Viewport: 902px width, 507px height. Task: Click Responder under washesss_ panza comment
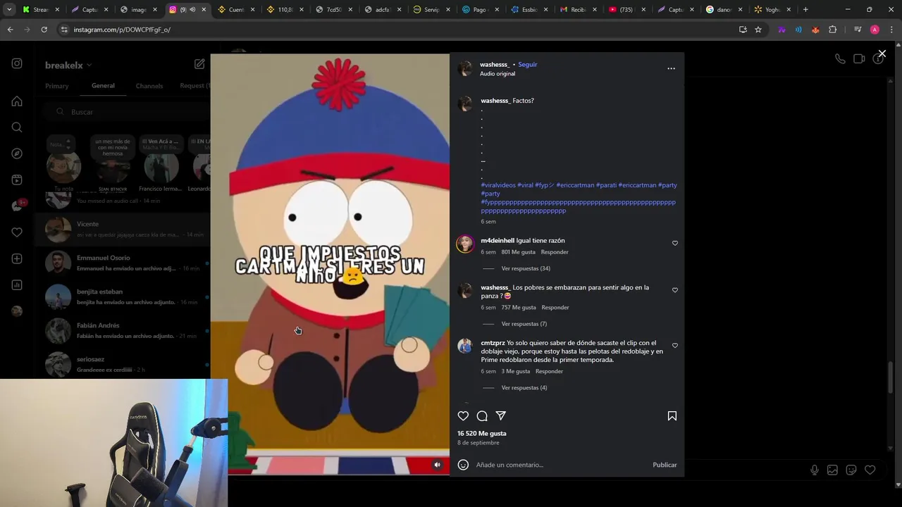(x=555, y=308)
